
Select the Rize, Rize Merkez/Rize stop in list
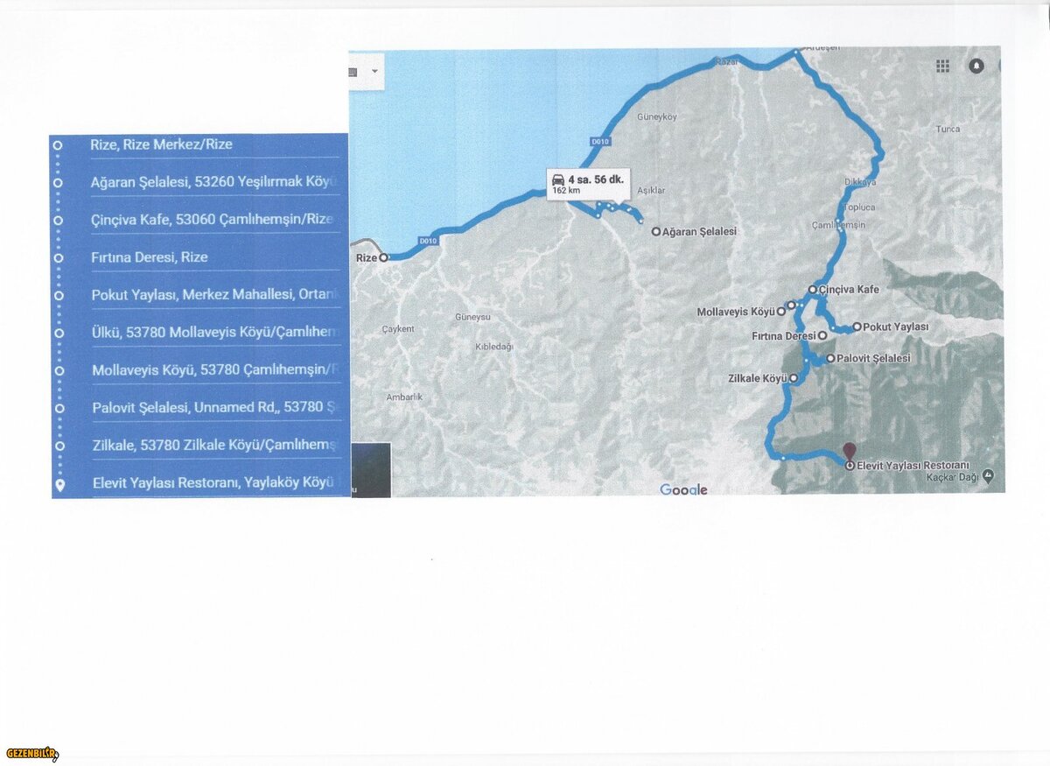pyautogui.click(x=161, y=144)
